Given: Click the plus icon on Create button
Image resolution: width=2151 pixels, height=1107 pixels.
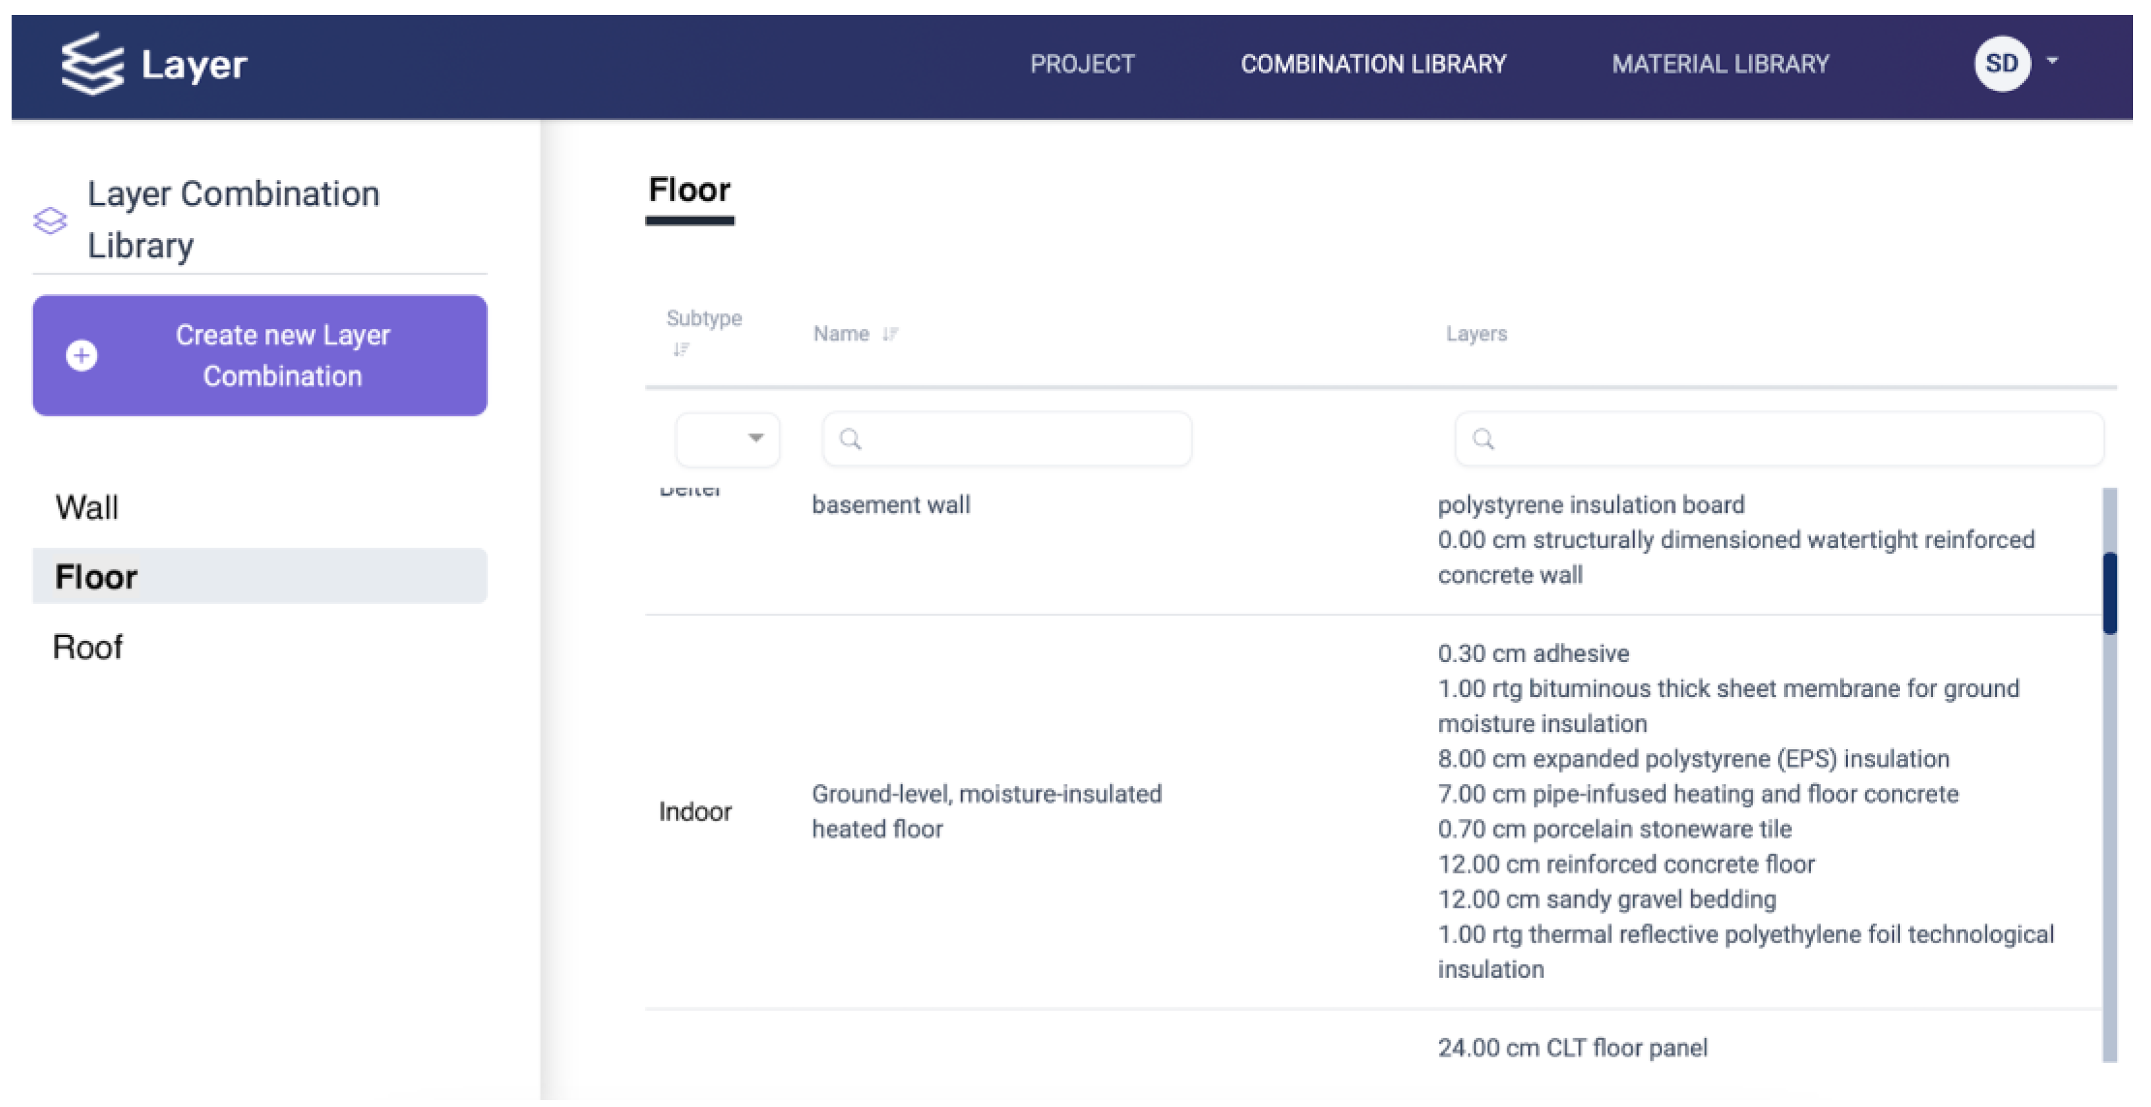Looking at the screenshot, I should [x=82, y=356].
